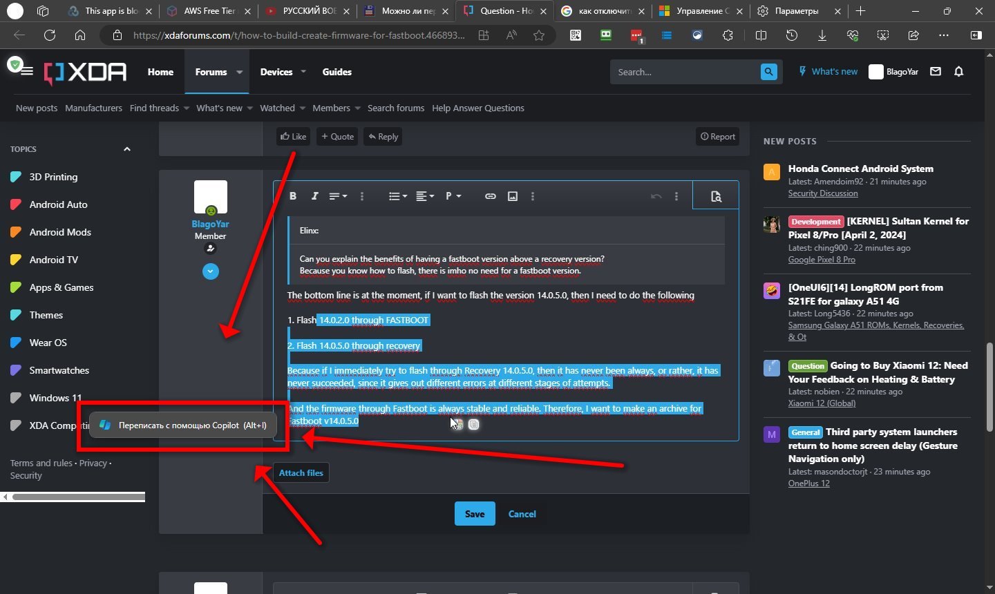
Task: Report the post with the Report button
Action: click(718, 137)
